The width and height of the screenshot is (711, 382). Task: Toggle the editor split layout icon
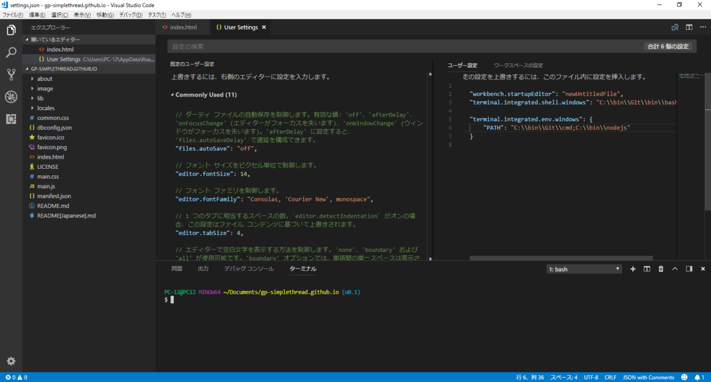[x=689, y=27]
